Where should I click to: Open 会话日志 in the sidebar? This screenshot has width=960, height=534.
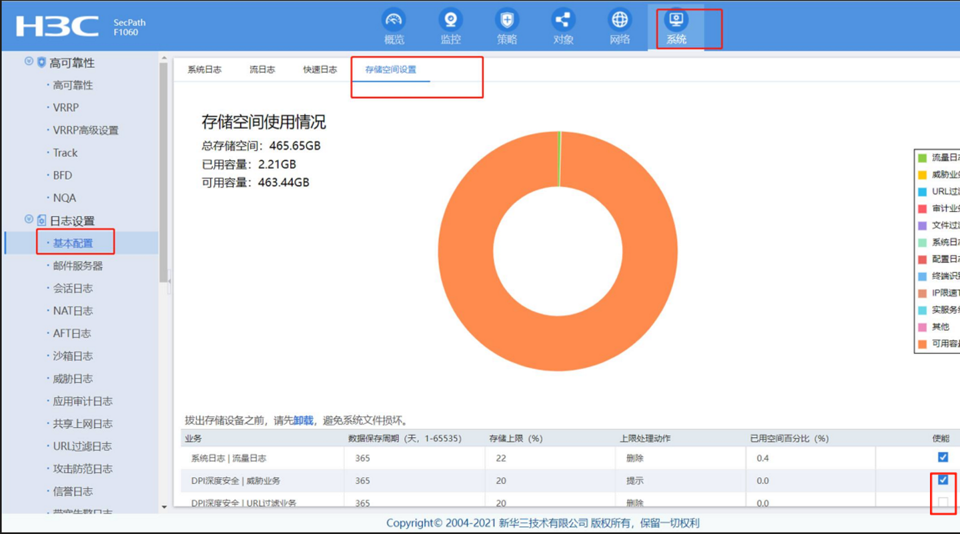pos(73,288)
